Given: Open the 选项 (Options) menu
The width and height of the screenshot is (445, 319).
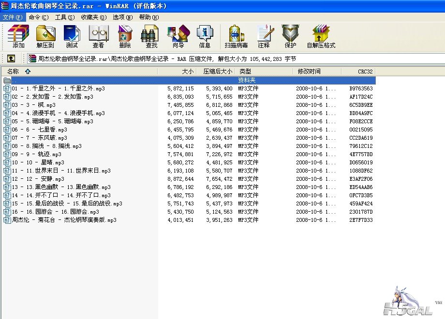Looking at the screenshot, I should point(123,17).
